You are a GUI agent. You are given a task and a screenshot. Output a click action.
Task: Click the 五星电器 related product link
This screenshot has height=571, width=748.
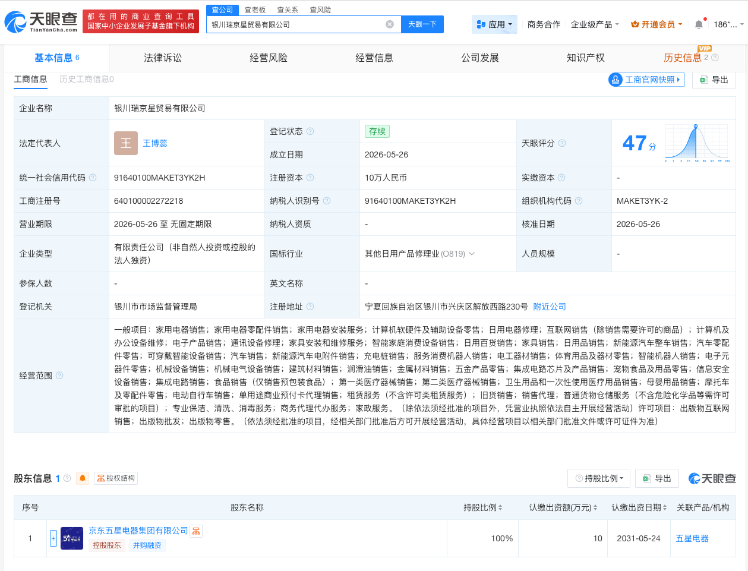pos(692,538)
